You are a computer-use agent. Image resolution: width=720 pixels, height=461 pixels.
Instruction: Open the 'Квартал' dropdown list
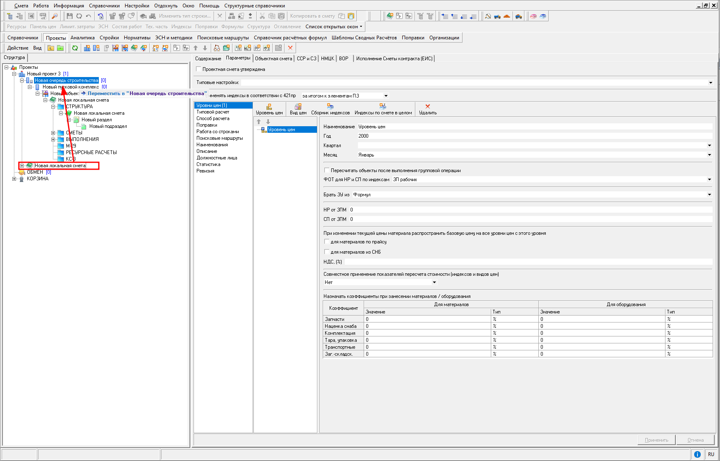[709, 145]
